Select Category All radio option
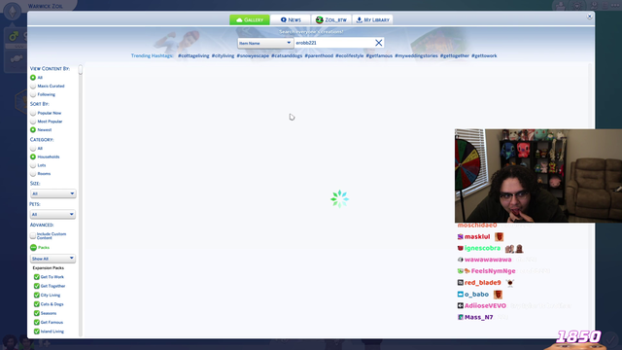The image size is (622, 350). [x=33, y=149]
